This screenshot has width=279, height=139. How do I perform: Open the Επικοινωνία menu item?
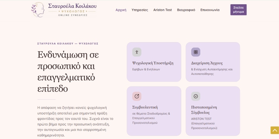coord(210,10)
